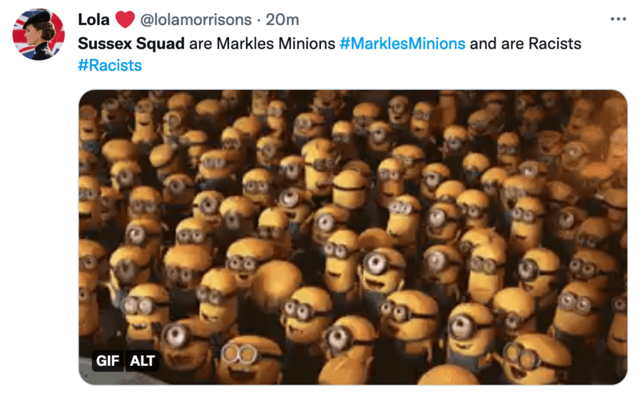Select the display name Lola
Viewport: 642px width, 393px height.
tap(93, 19)
